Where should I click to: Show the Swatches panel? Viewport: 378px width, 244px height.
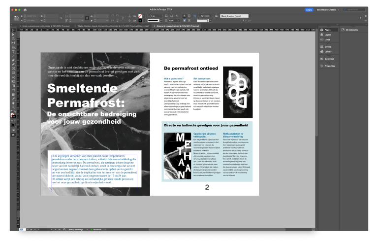point(329,58)
